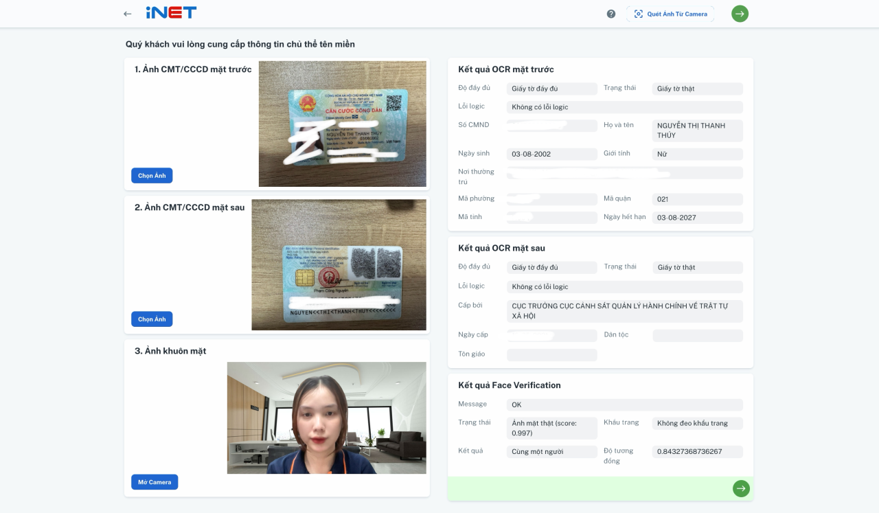Click the front side ID card photo
Screen dimensions: 879x513
pyautogui.click(x=342, y=124)
